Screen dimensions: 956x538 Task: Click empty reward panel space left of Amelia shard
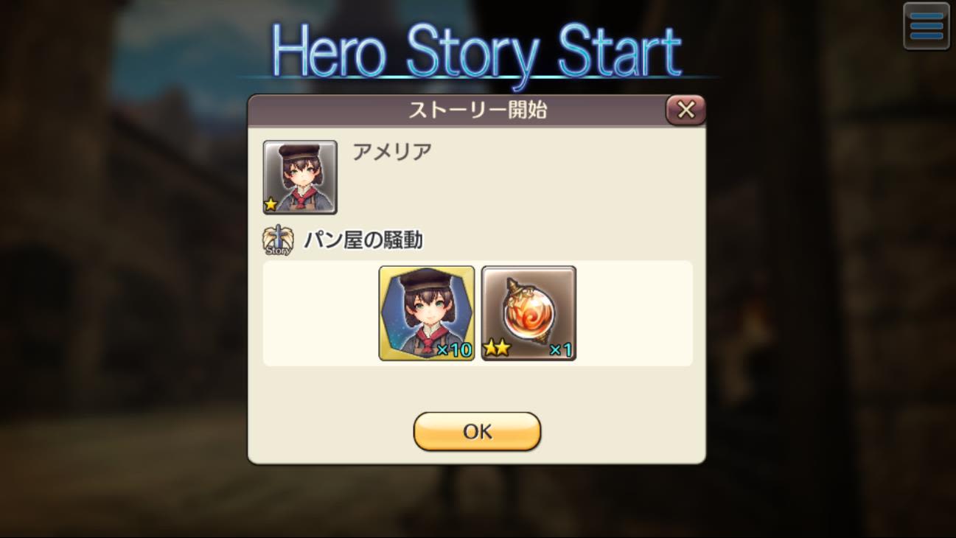321,313
